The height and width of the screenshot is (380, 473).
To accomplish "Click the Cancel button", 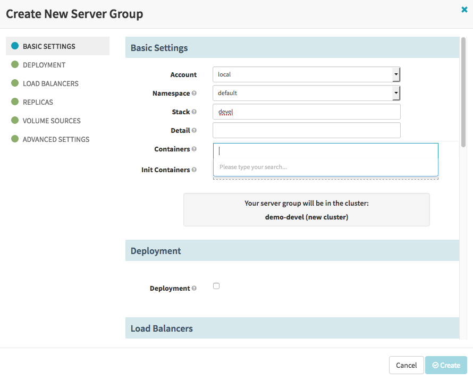I will tap(406, 365).
